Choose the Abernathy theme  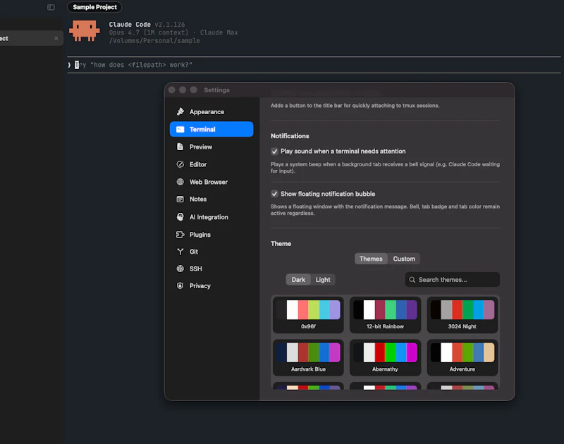(x=385, y=357)
